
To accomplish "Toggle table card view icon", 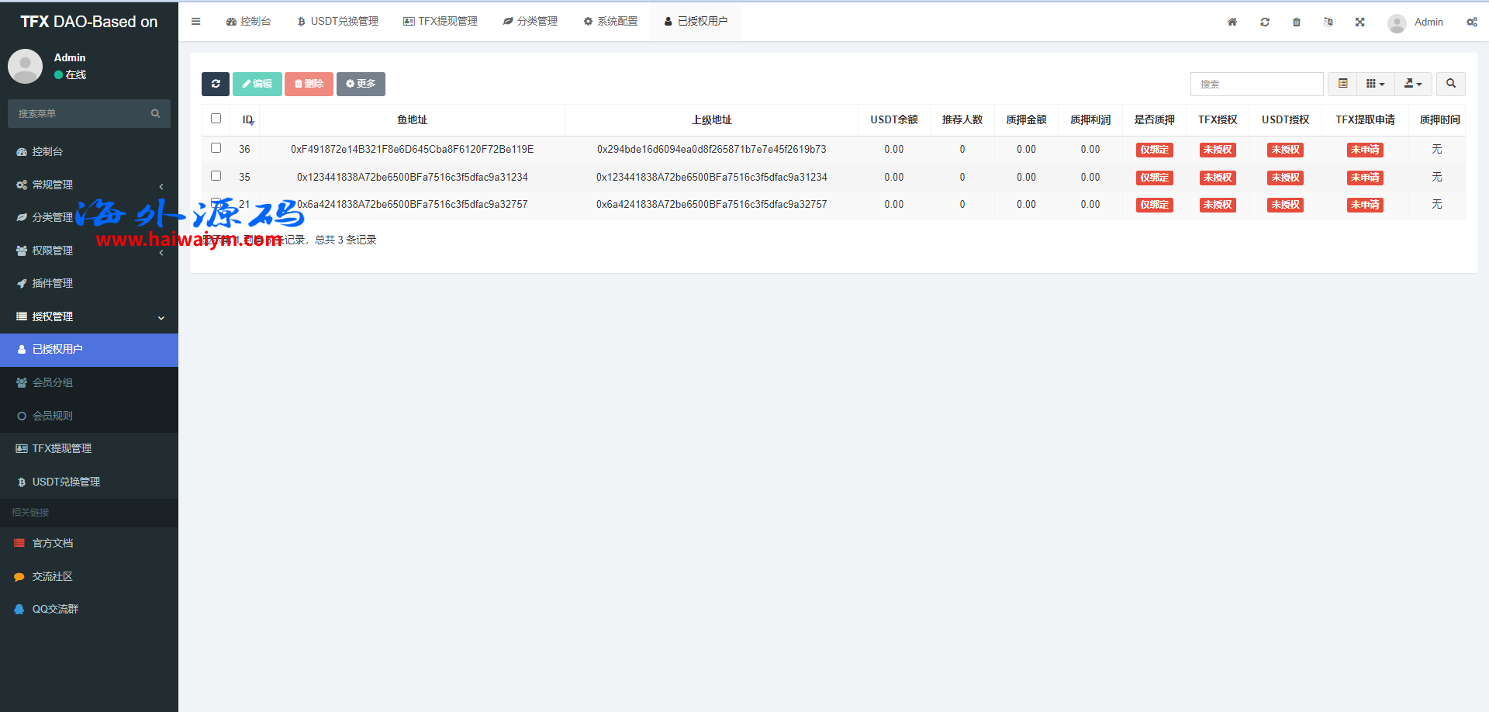I will click(1343, 84).
